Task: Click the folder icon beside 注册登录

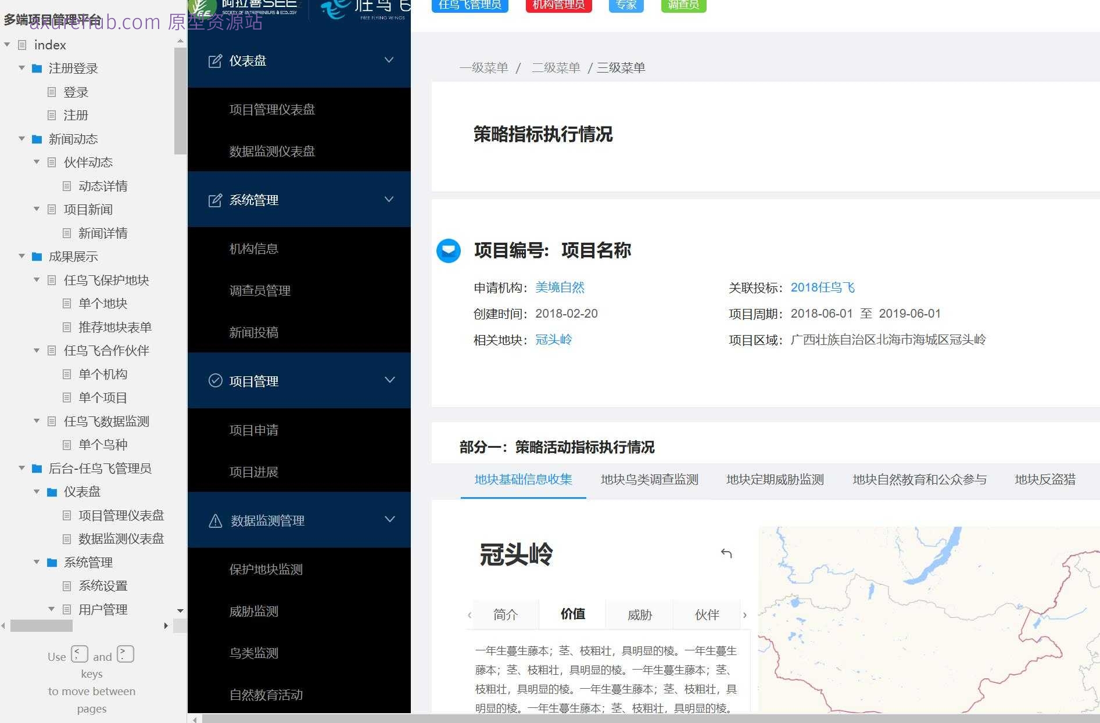Action: (36, 68)
